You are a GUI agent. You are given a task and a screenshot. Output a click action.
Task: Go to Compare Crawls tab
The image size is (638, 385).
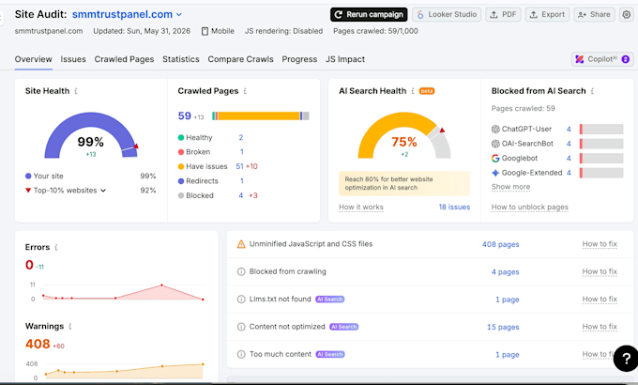tap(240, 59)
